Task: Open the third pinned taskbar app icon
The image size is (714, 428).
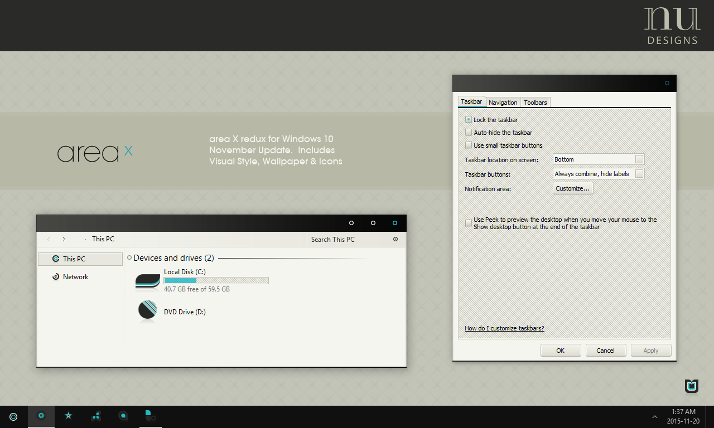Action: coord(96,416)
